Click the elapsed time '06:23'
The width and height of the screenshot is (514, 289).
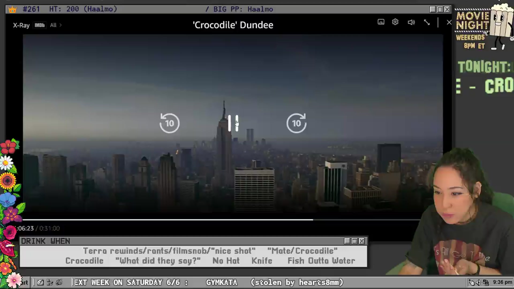click(x=25, y=228)
